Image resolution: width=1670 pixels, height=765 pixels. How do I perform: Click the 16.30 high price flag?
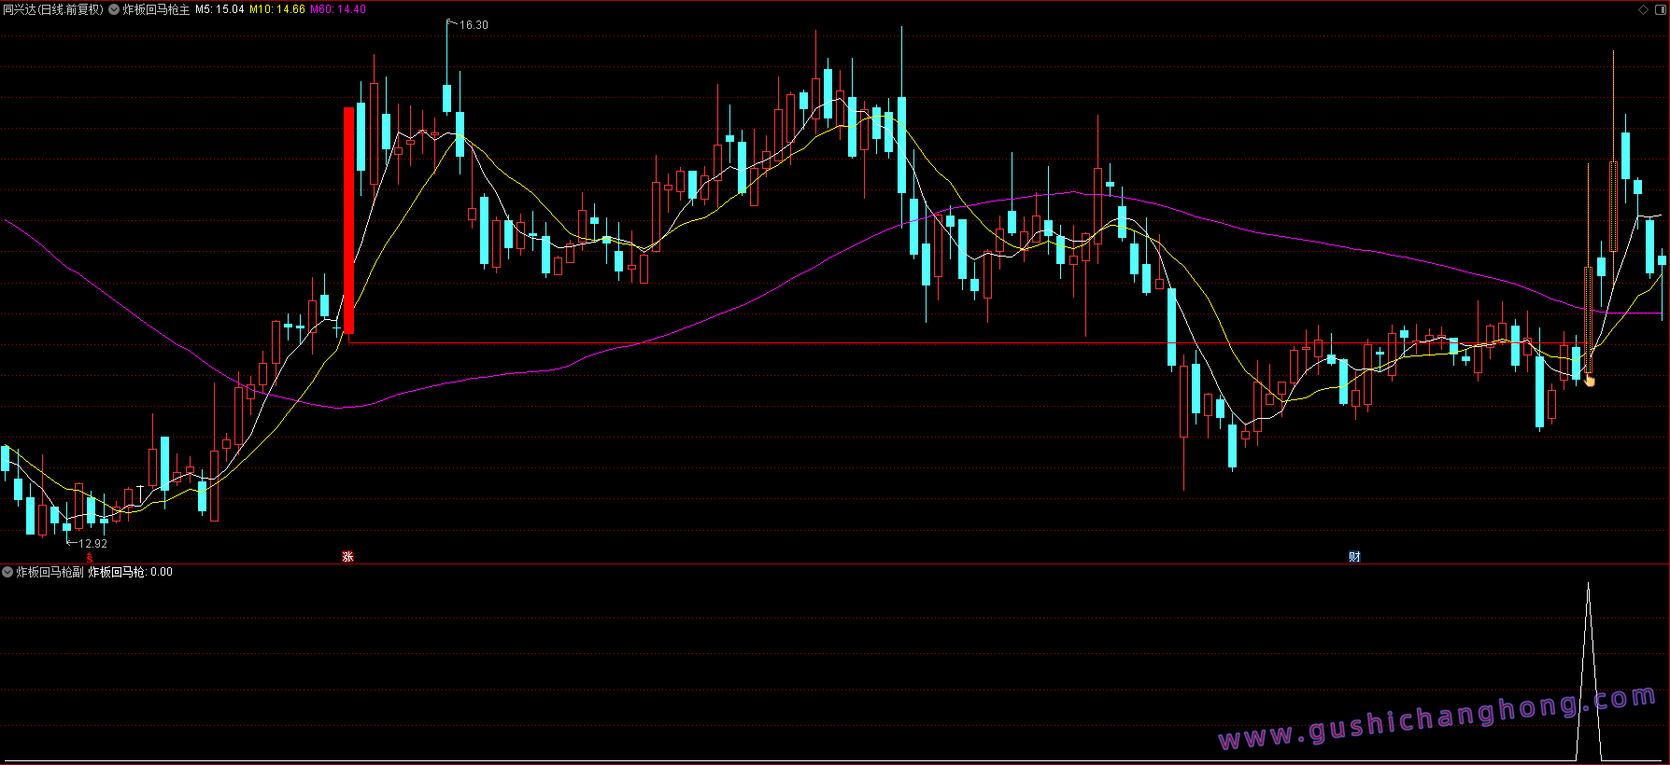tap(473, 25)
